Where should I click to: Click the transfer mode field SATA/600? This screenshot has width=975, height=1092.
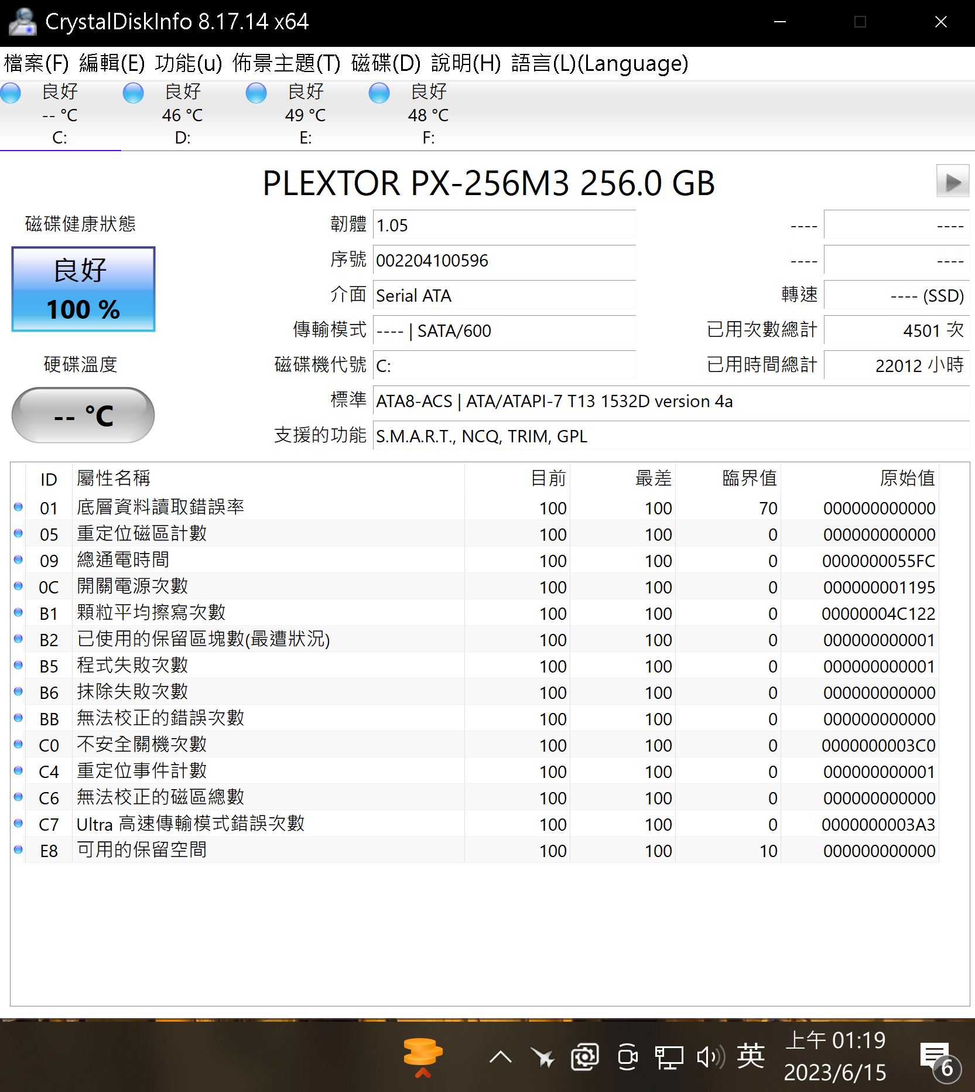pyautogui.click(x=504, y=330)
